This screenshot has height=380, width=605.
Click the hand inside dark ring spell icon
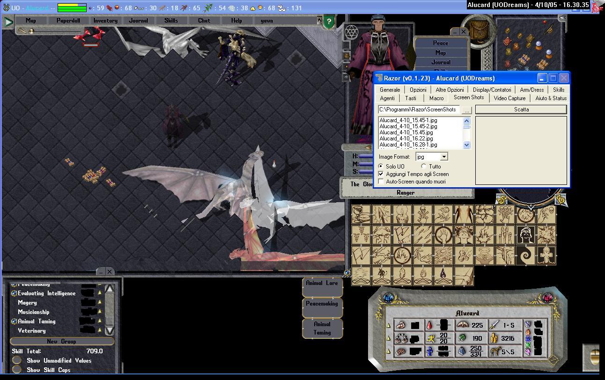443,234
